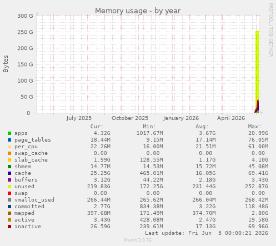276x246 pixels.
Task: Select the committed max value 118.48G
Action: click(257, 207)
